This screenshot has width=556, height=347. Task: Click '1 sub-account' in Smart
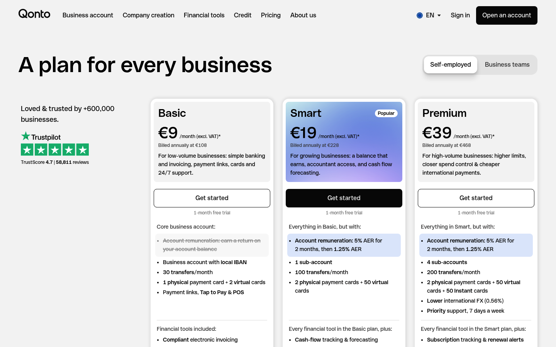[314, 262]
